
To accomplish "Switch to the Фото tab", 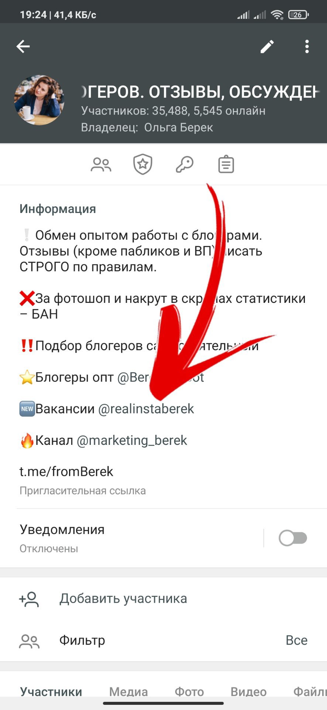I will point(189,692).
